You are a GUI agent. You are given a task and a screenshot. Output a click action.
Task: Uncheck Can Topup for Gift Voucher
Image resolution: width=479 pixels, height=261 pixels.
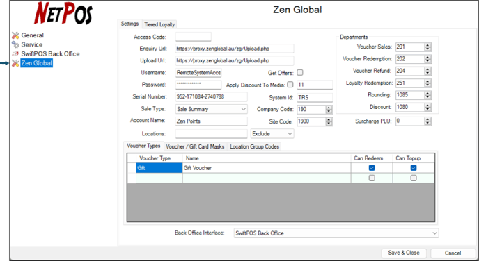click(414, 168)
